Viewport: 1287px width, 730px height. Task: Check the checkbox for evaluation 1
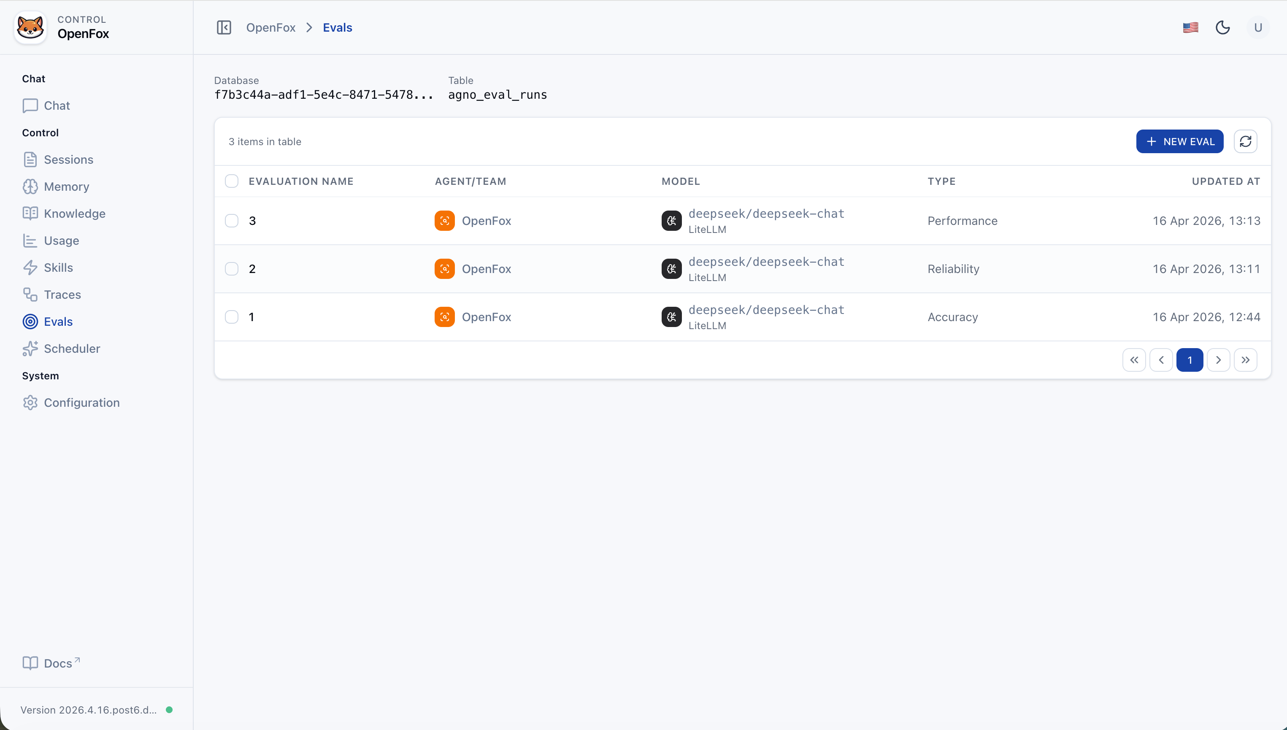pos(232,316)
